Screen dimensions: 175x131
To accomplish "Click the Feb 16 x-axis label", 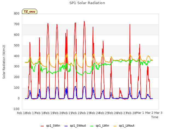I will coord(22,113).
